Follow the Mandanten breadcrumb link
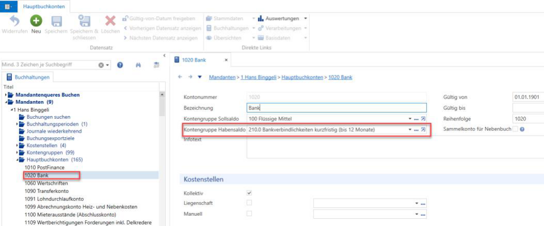Screen dimensions: 544x226 222,77
